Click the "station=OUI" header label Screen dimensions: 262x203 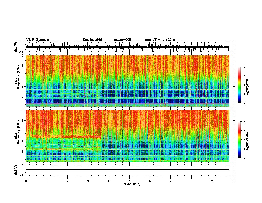[122, 40]
